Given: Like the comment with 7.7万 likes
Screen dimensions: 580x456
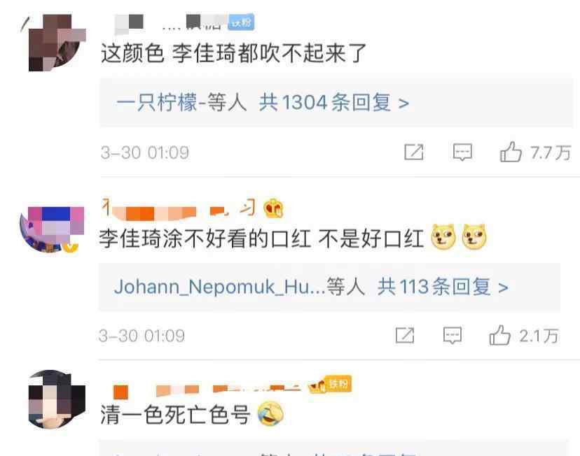Looking at the screenshot, I should click(511, 152).
